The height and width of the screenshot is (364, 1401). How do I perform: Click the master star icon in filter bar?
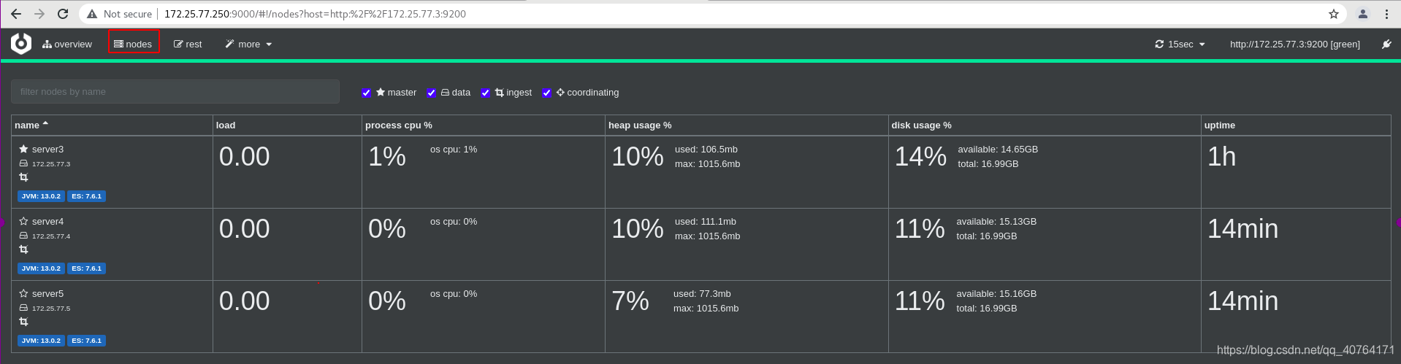pos(381,93)
